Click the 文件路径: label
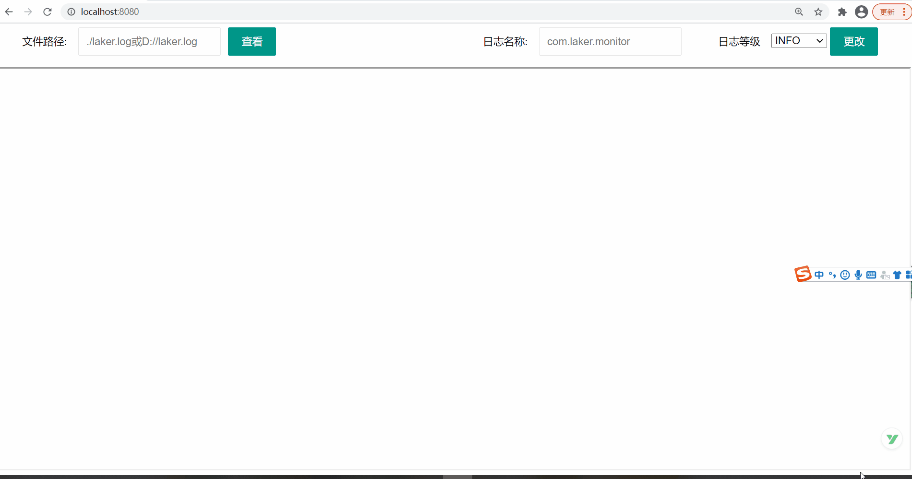Viewport: 912px width, 479px height. pyautogui.click(x=44, y=42)
